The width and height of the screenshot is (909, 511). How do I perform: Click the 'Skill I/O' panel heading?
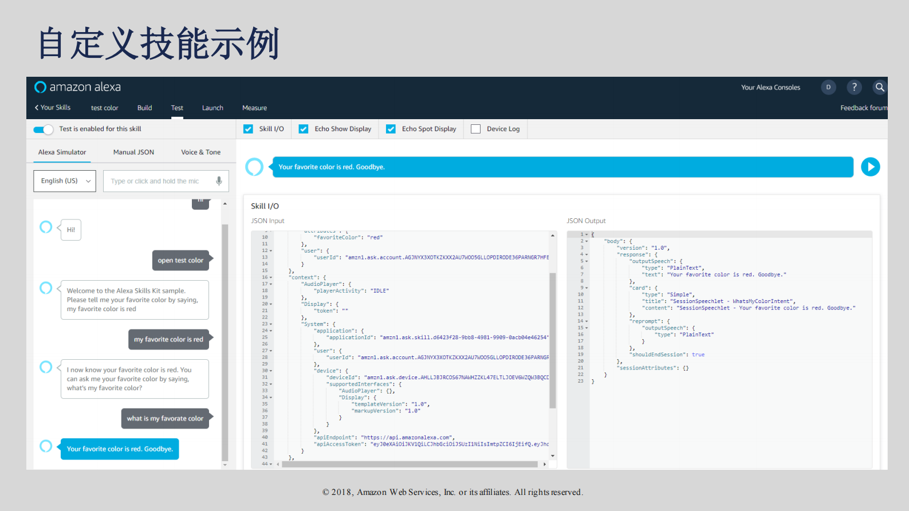click(x=265, y=206)
